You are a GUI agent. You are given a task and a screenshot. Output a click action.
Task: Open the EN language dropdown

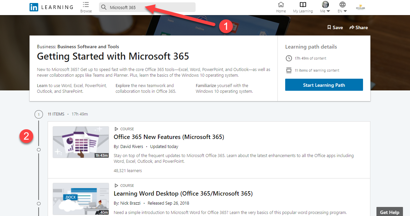point(343,7)
